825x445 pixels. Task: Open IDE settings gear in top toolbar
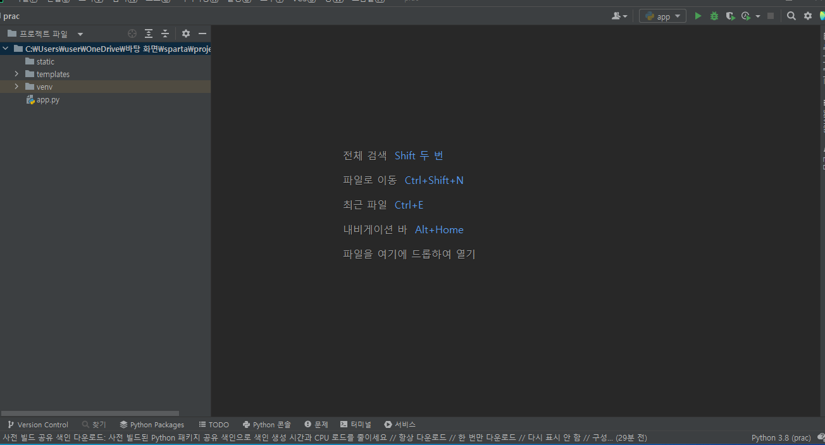pos(808,16)
